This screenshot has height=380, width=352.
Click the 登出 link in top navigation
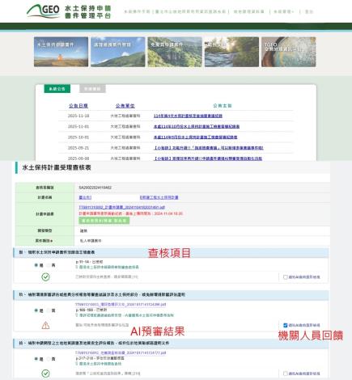point(309,11)
